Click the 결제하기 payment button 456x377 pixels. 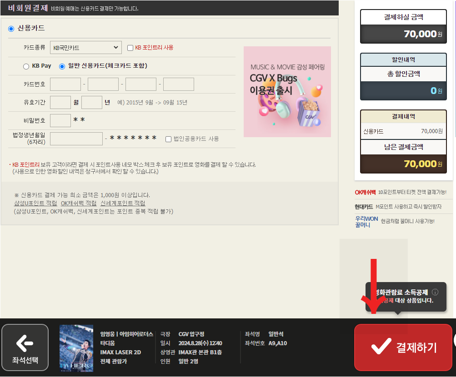pos(403,347)
